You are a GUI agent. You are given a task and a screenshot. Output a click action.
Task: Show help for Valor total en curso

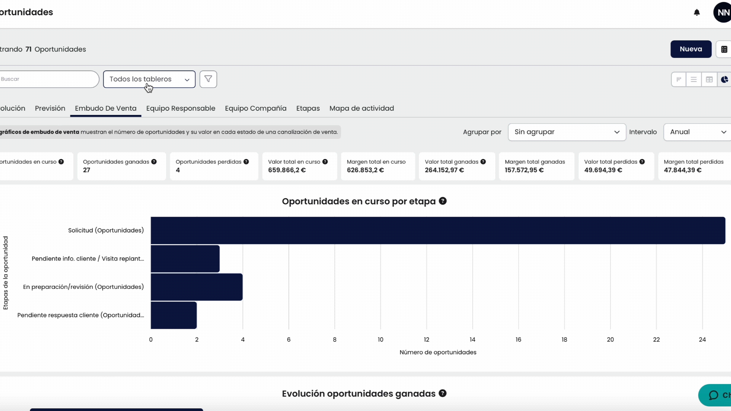(325, 162)
